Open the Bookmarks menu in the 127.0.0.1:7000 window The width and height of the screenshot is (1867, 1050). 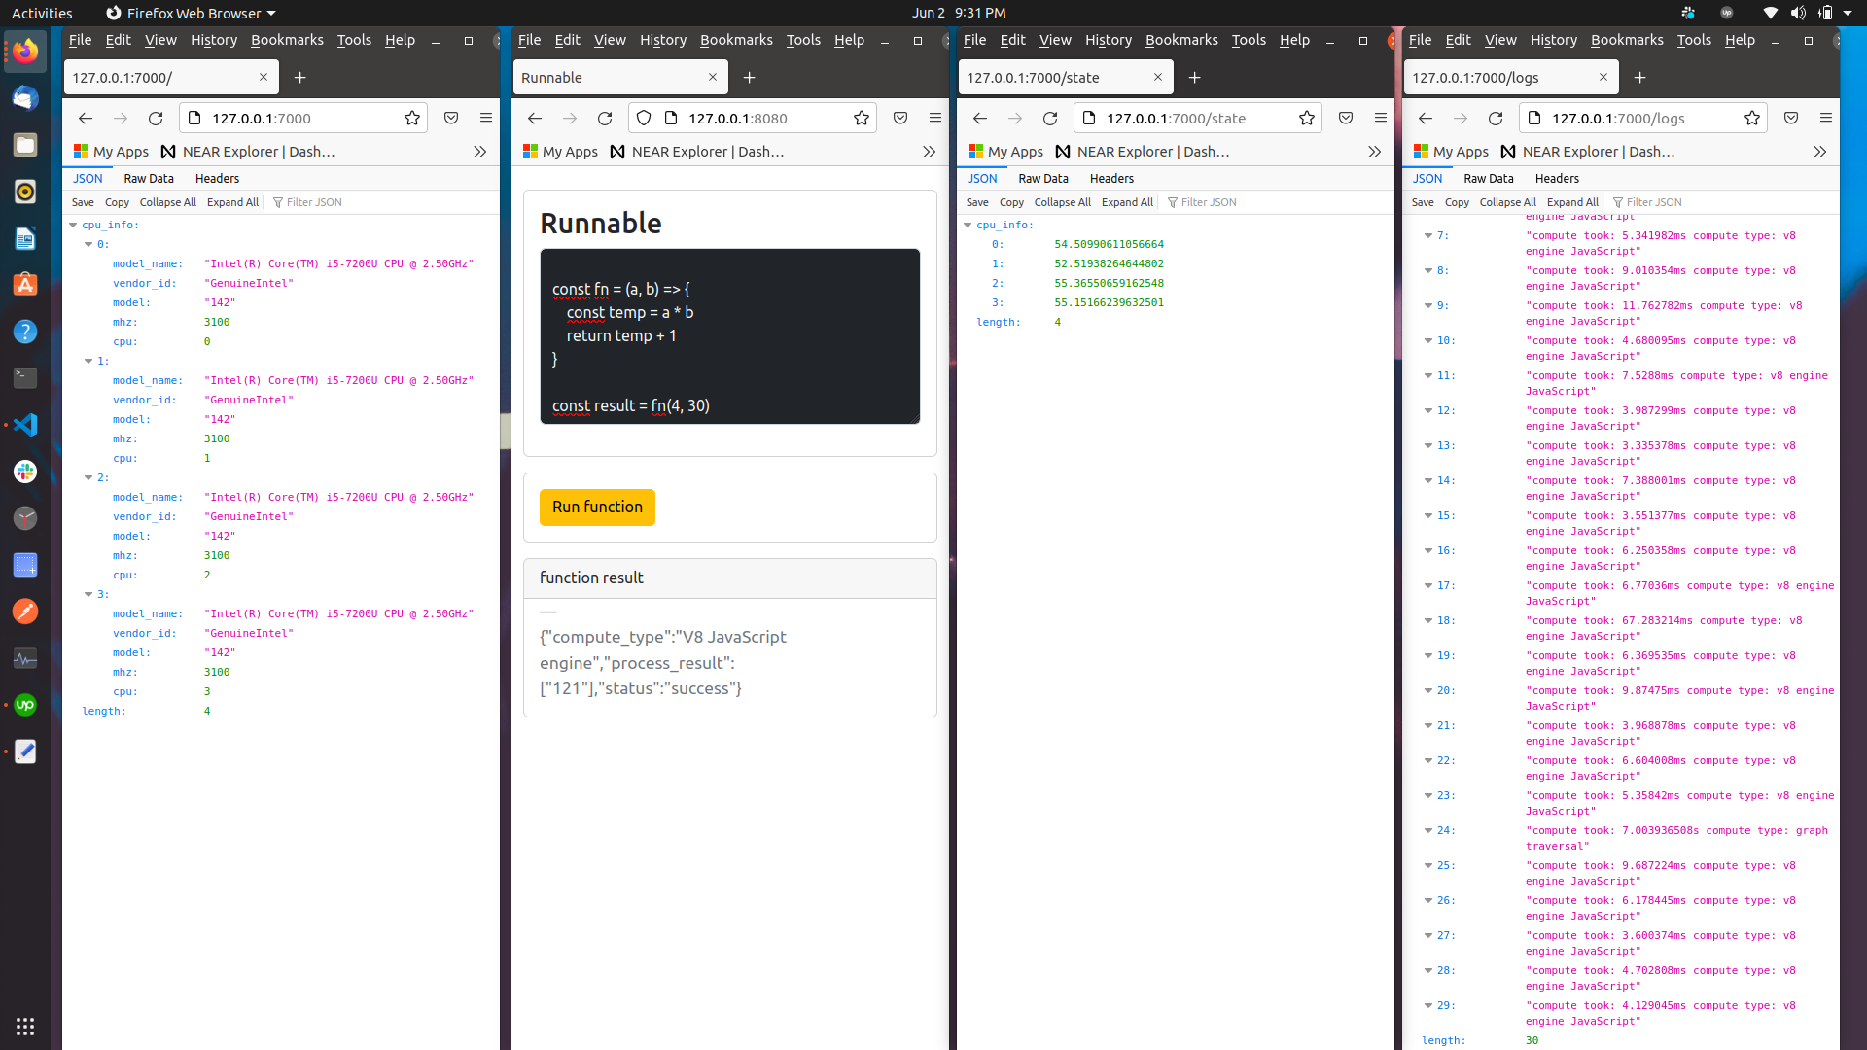coord(287,40)
